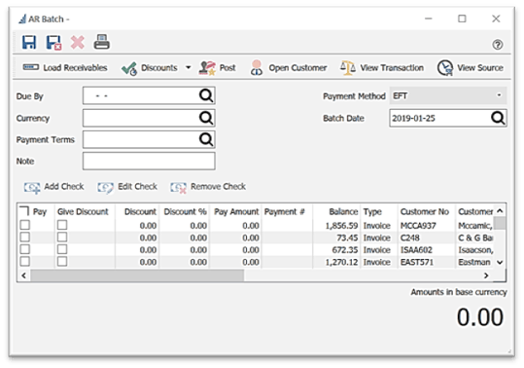Click the total amount 0.00
Image resolution: width=524 pixels, height=368 pixels.
point(480,316)
